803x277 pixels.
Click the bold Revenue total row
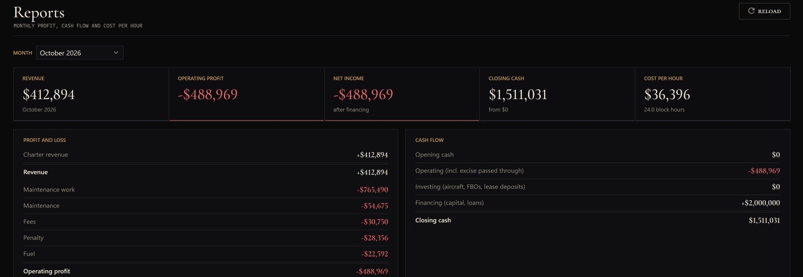(x=205, y=172)
